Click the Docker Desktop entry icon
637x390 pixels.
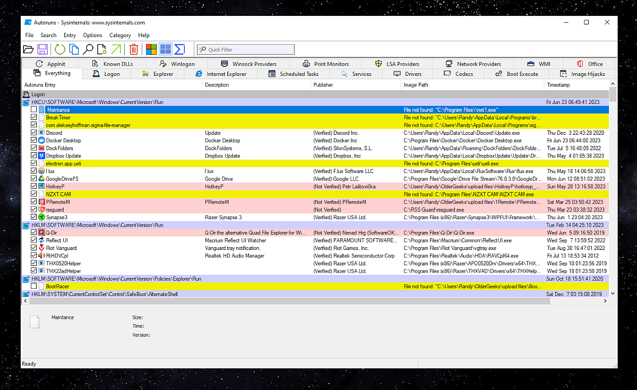click(x=41, y=141)
